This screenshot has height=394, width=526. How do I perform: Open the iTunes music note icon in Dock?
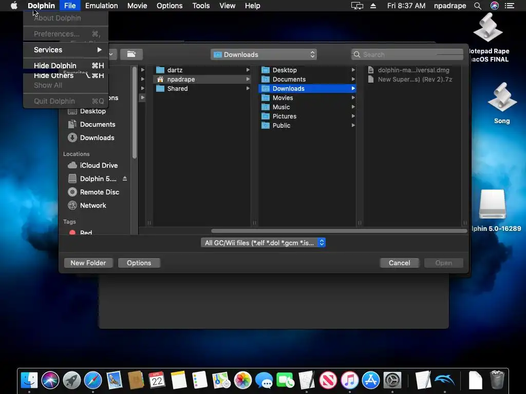[349, 380]
